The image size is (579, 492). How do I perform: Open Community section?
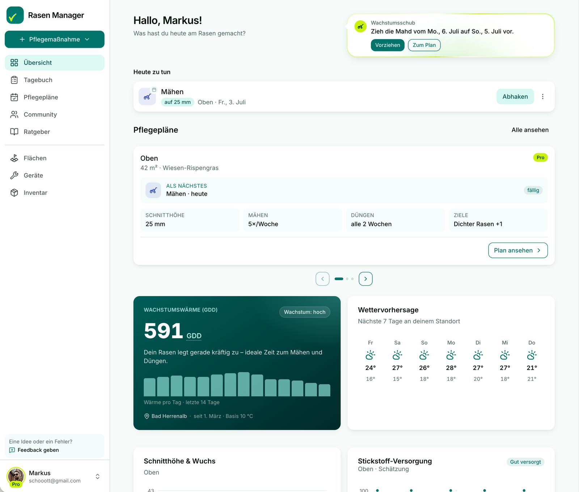[x=55, y=114]
